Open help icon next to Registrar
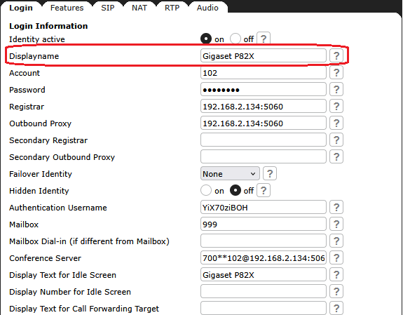403x315 pixels. tap(336, 107)
